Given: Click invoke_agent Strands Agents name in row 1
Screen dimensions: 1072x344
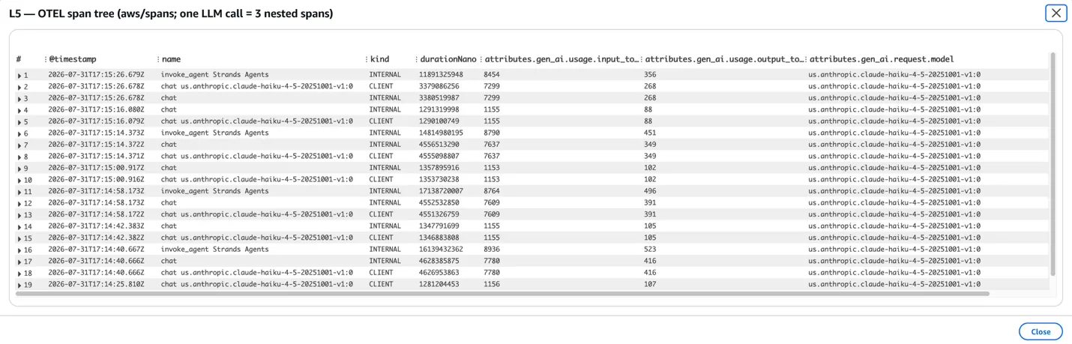Looking at the screenshot, I should coord(214,75).
